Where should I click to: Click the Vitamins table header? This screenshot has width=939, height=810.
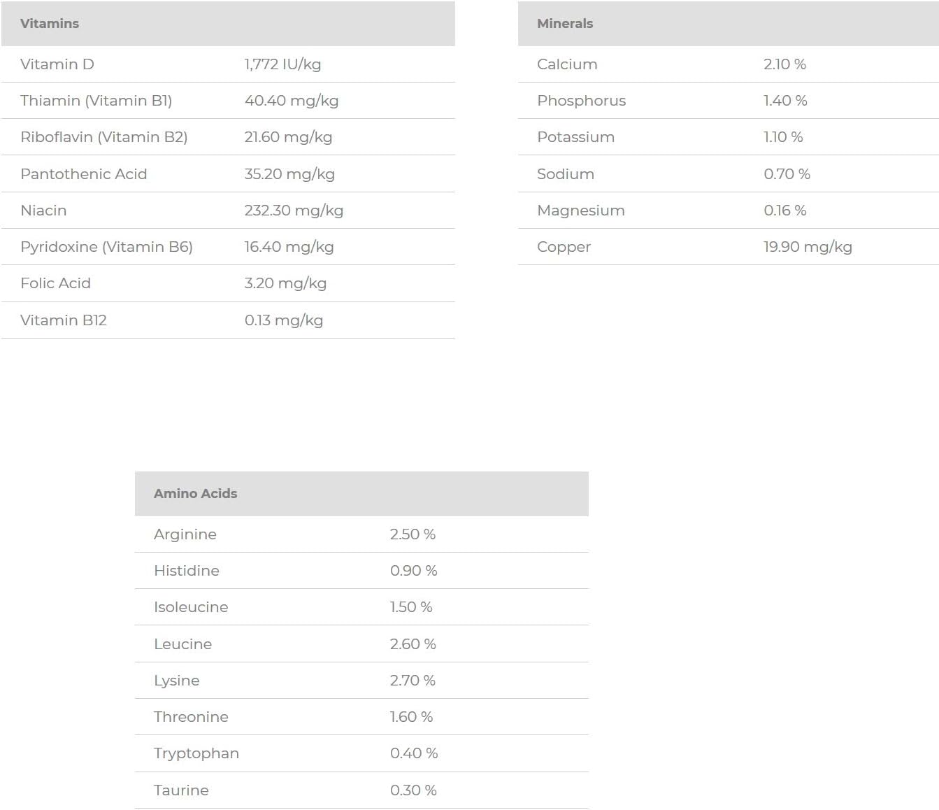50,24
